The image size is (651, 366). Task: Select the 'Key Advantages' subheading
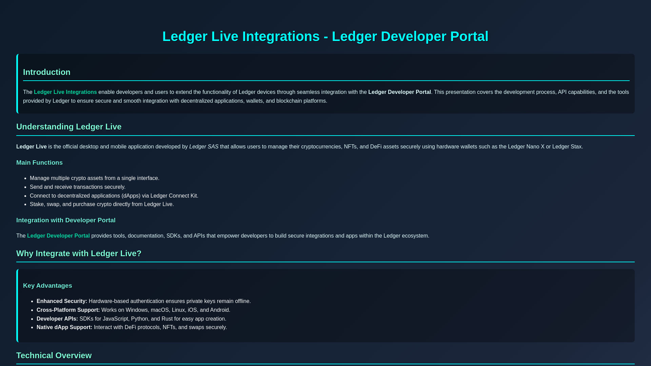tap(47, 286)
